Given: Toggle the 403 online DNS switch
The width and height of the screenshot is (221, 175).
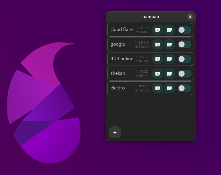Looking at the screenshot, I should tap(185, 59).
